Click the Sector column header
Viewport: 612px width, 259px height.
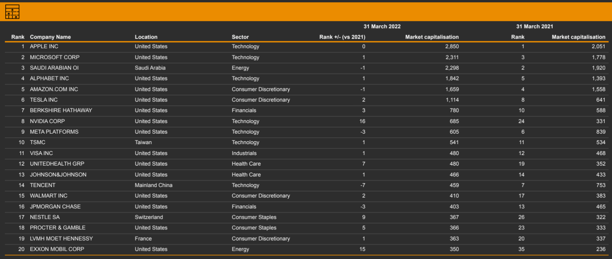[240, 37]
